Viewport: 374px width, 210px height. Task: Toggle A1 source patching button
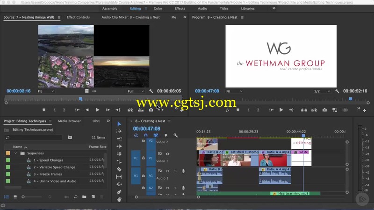click(x=136, y=176)
